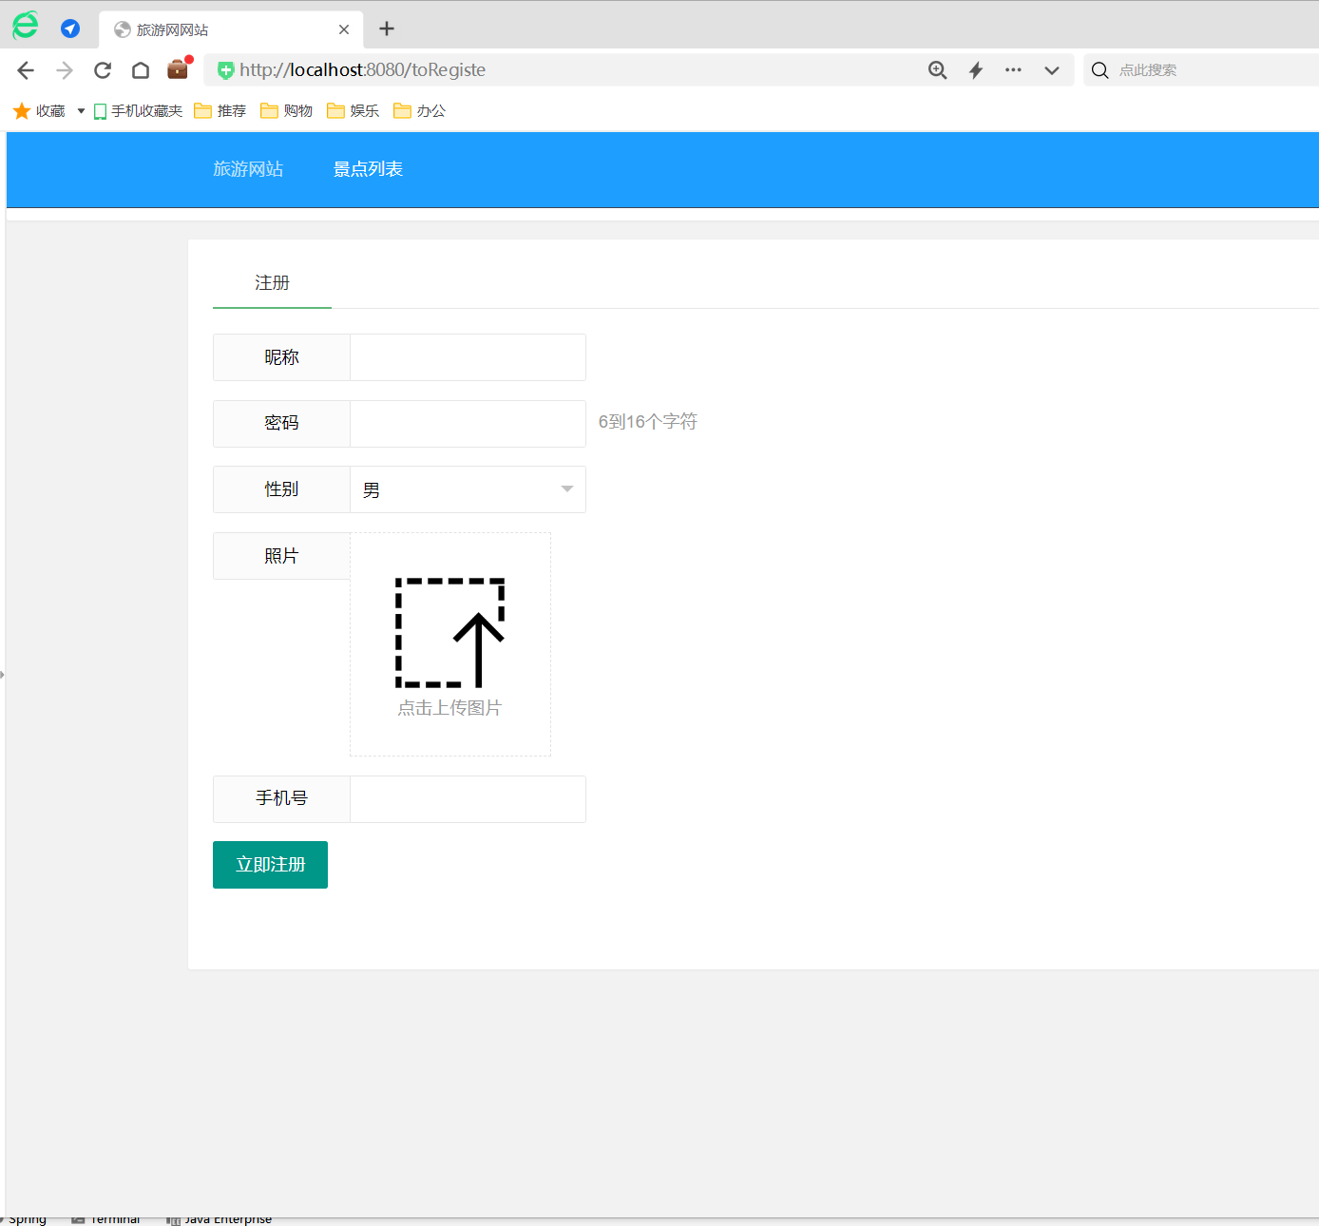Open a new browser tab with plus button

click(x=386, y=29)
